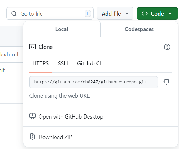Click the angle brackets icon on Code button
179x149 pixels.
(x=145, y=14)
